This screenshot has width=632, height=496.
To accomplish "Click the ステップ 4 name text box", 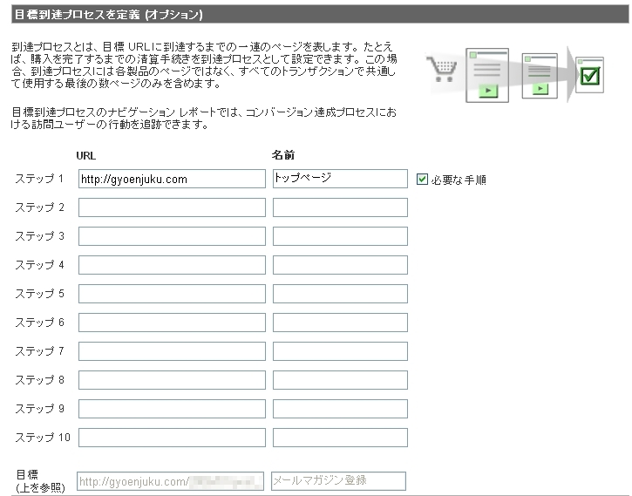I will click(340, 265).
